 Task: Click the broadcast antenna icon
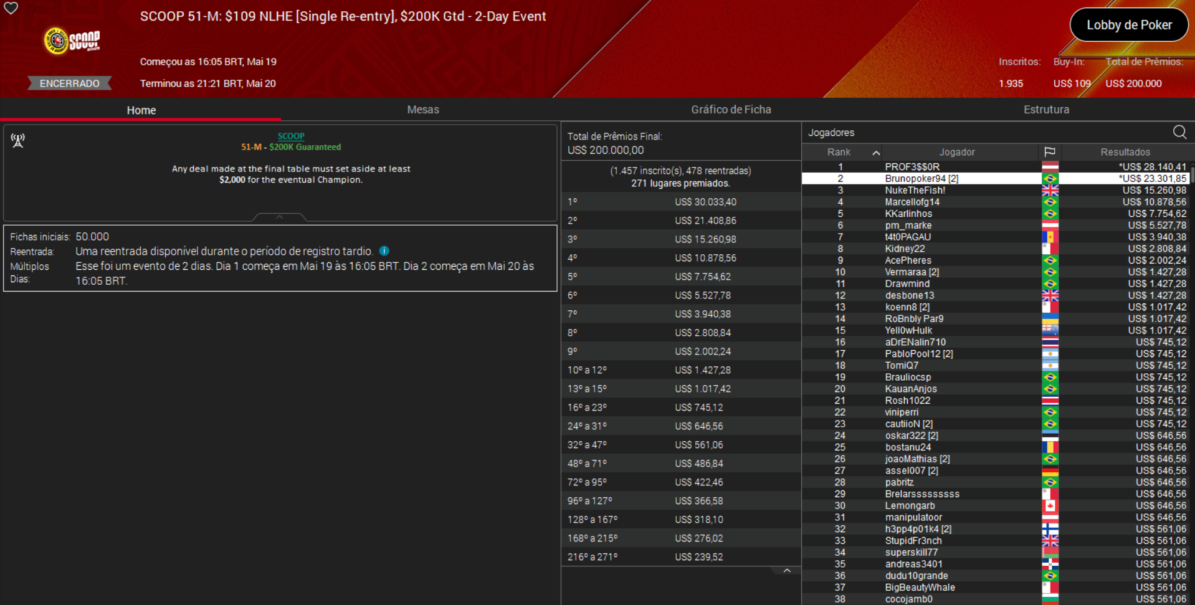click(18, 141)
